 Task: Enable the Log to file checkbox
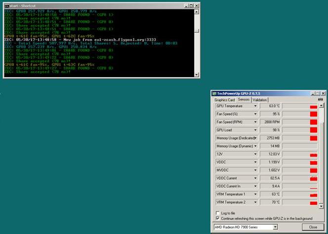217,213
